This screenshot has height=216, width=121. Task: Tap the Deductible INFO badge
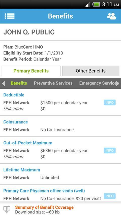110,103
